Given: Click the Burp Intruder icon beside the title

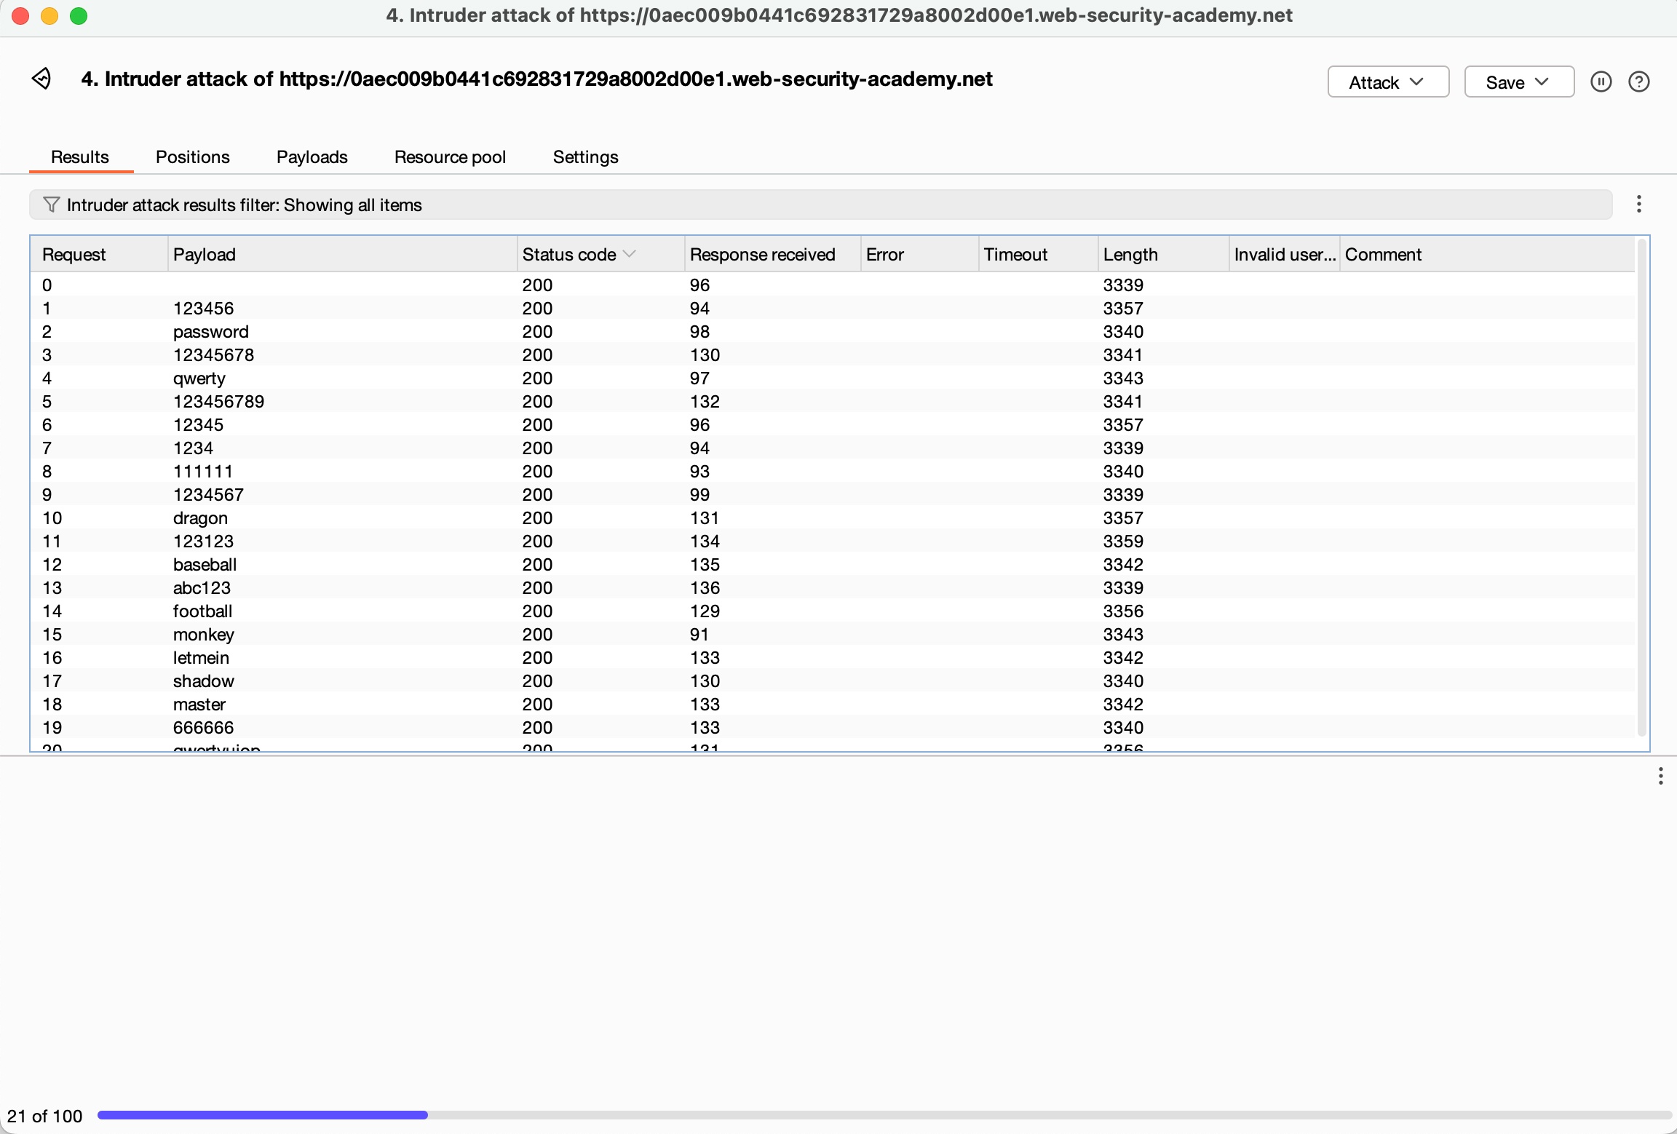Looking at the screenshot, I should [x=41, y=79].
